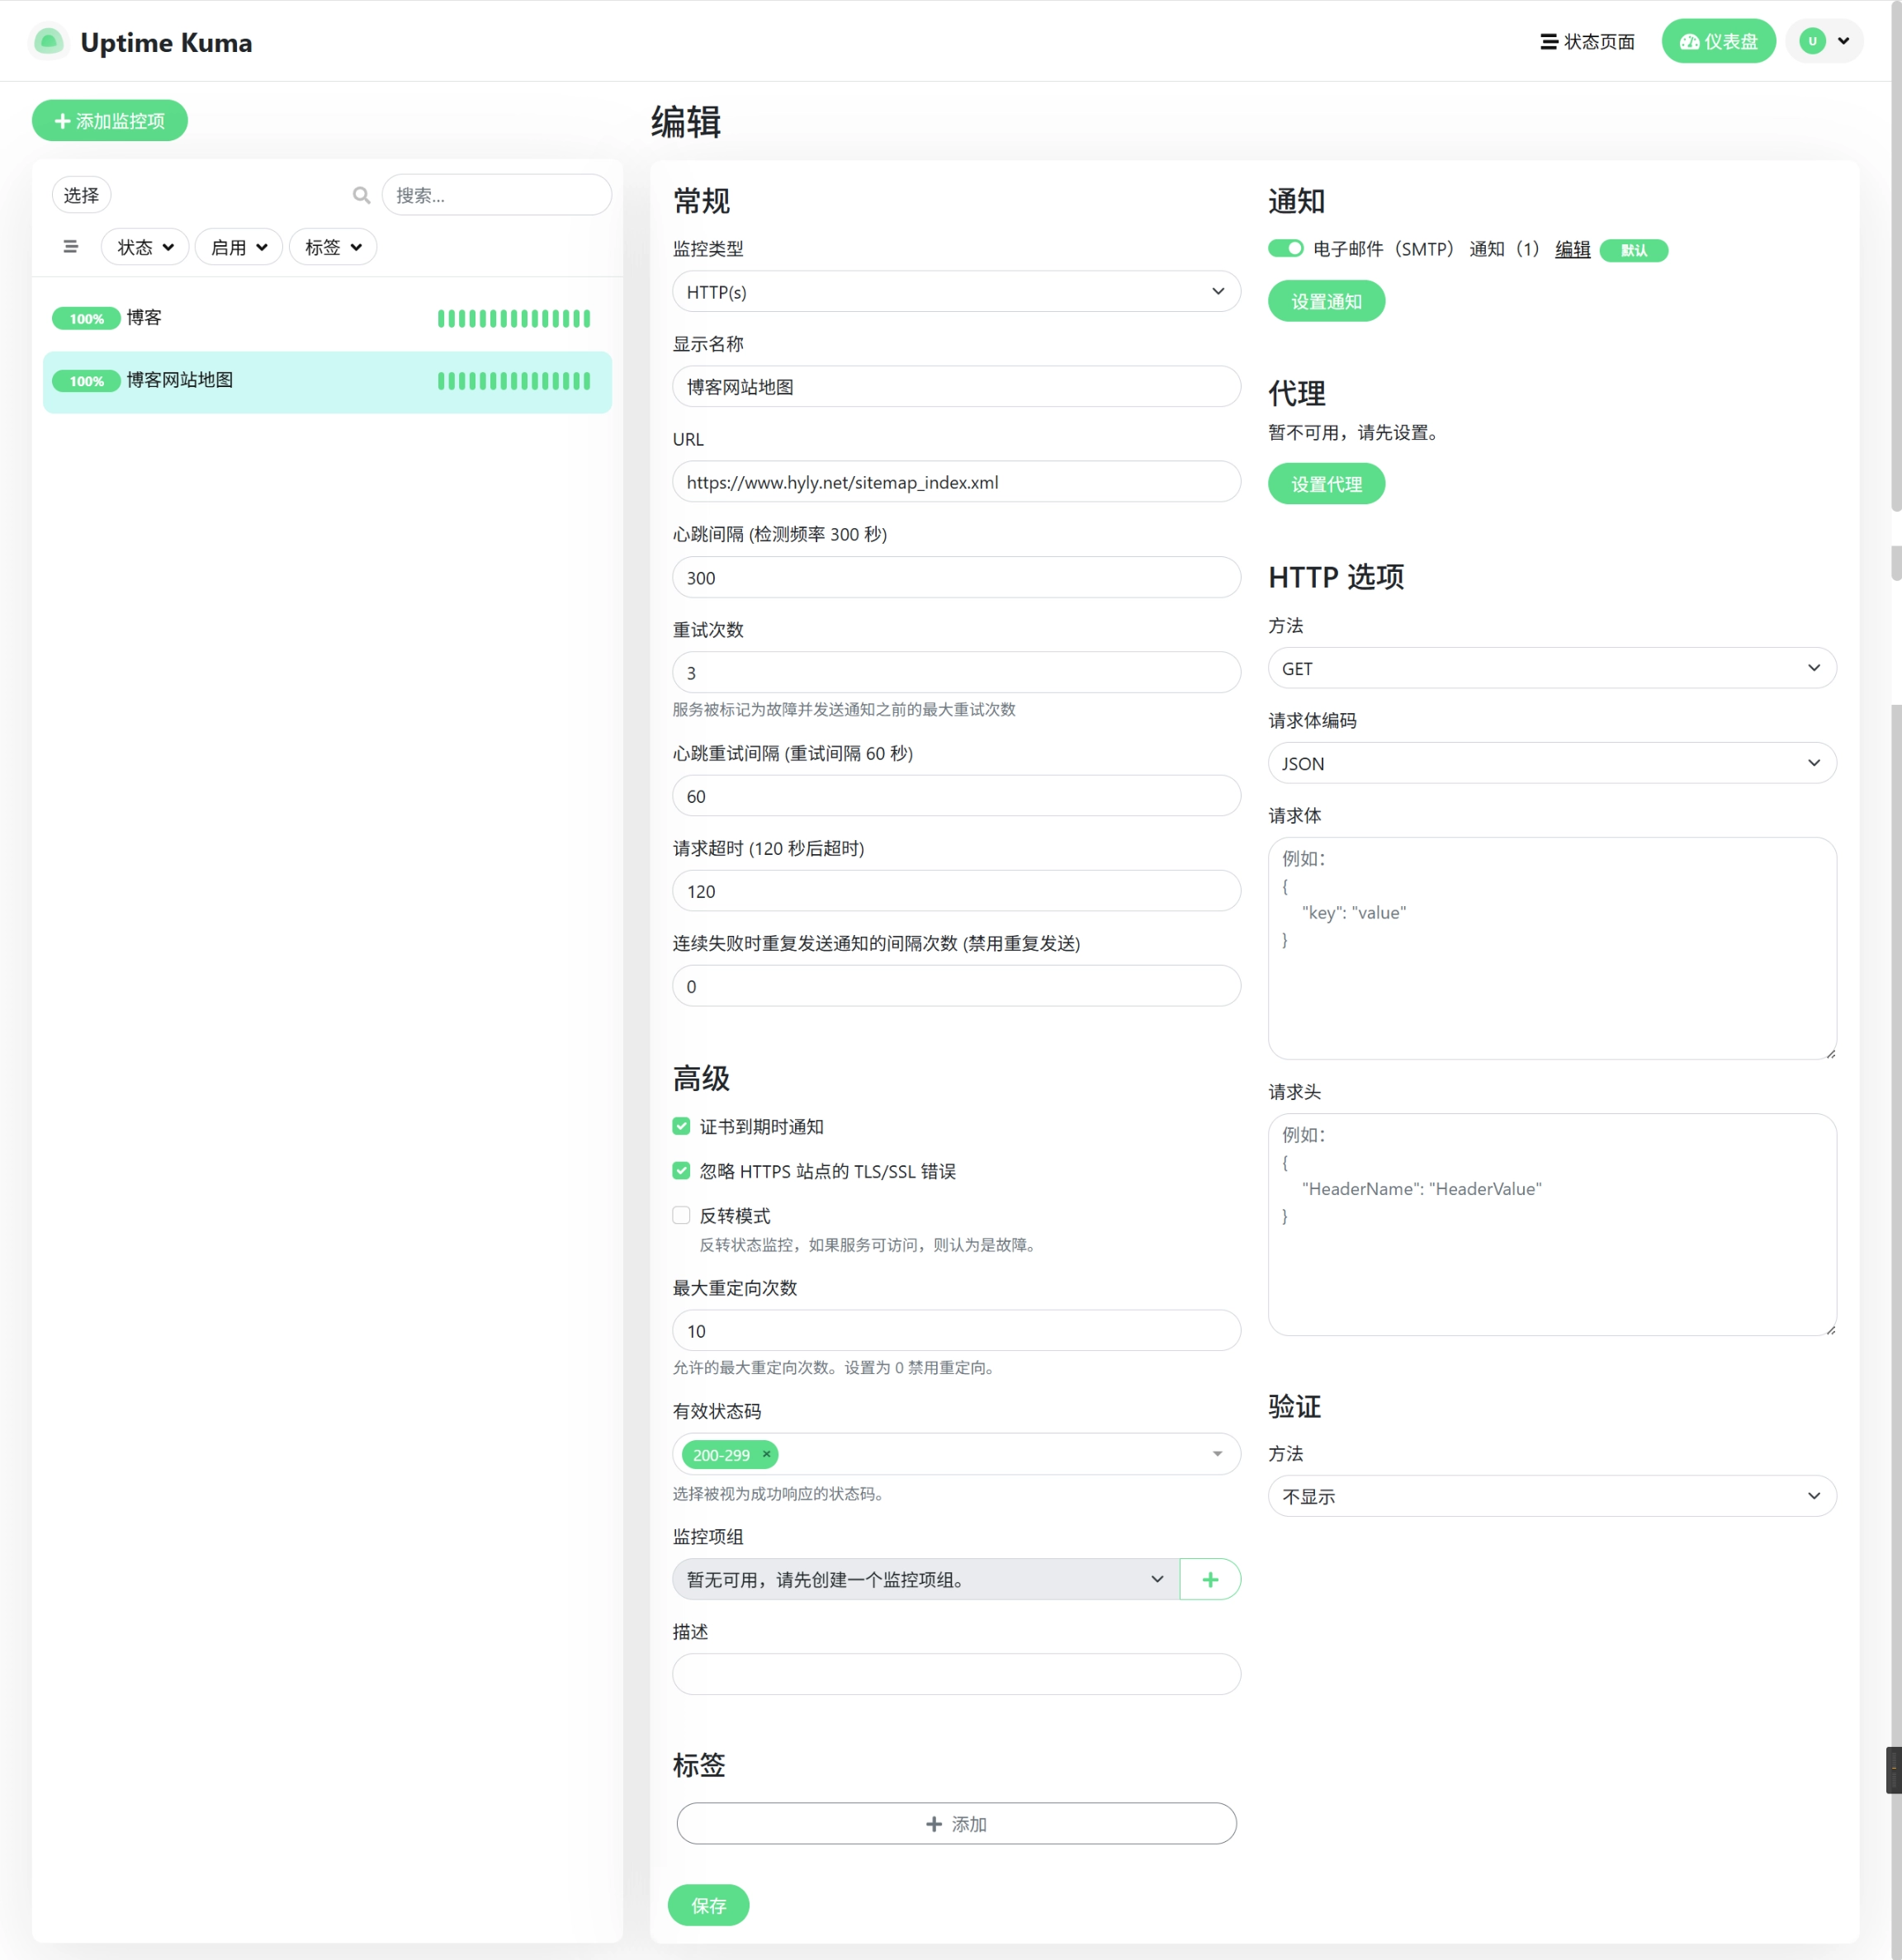Click the 心跳间隔 300 field
Image resolution: width=1902 pixels, height=1960 pixels.
pos(957,577)
